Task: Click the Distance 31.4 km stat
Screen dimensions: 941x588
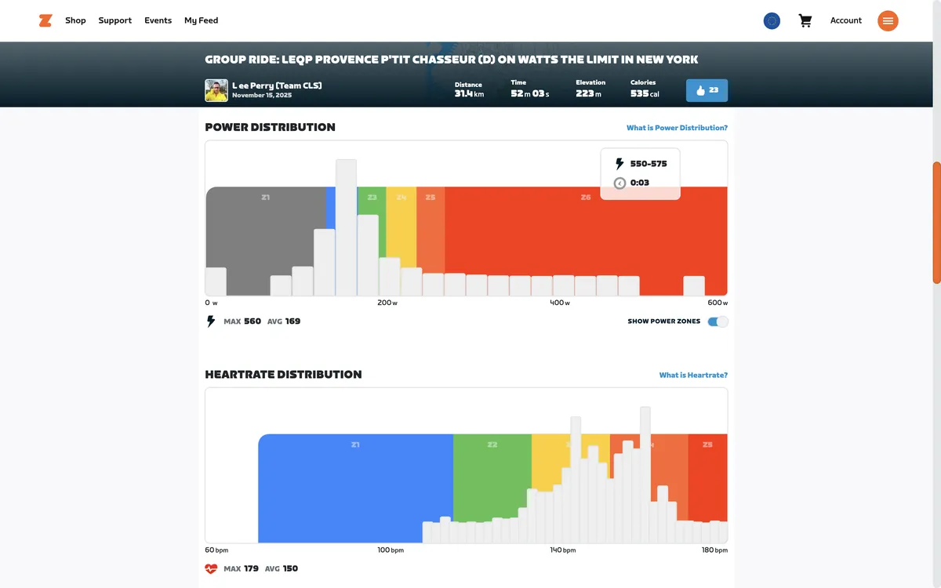Action: (469, 90)
